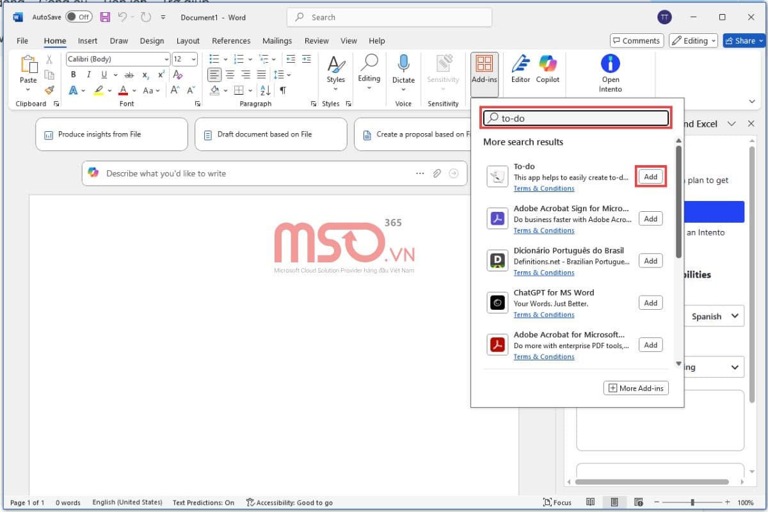Image resolution: width=768 pixels, height=512 pixels.
Task: Toggle Focus mode in status bar
Action: pos(557,502)
